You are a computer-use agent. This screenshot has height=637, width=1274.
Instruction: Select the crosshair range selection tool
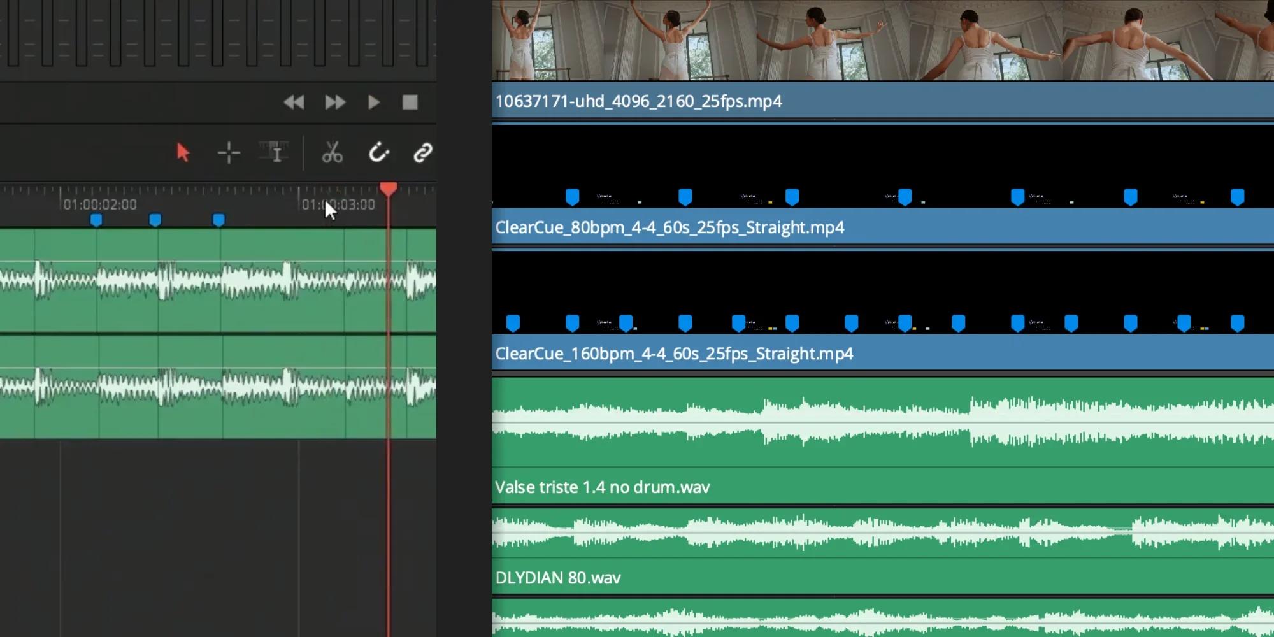tap(229, 153)
